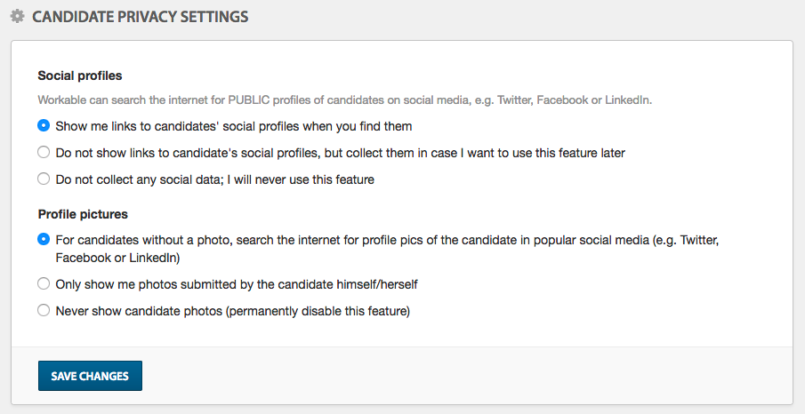805x414 pixels.
Task: Click the word PUBLIC in the description
Action: point(249,100)
